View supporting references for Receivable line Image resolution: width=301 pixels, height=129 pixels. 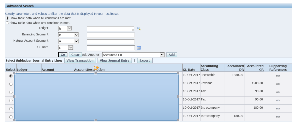(x=278, y=76)
